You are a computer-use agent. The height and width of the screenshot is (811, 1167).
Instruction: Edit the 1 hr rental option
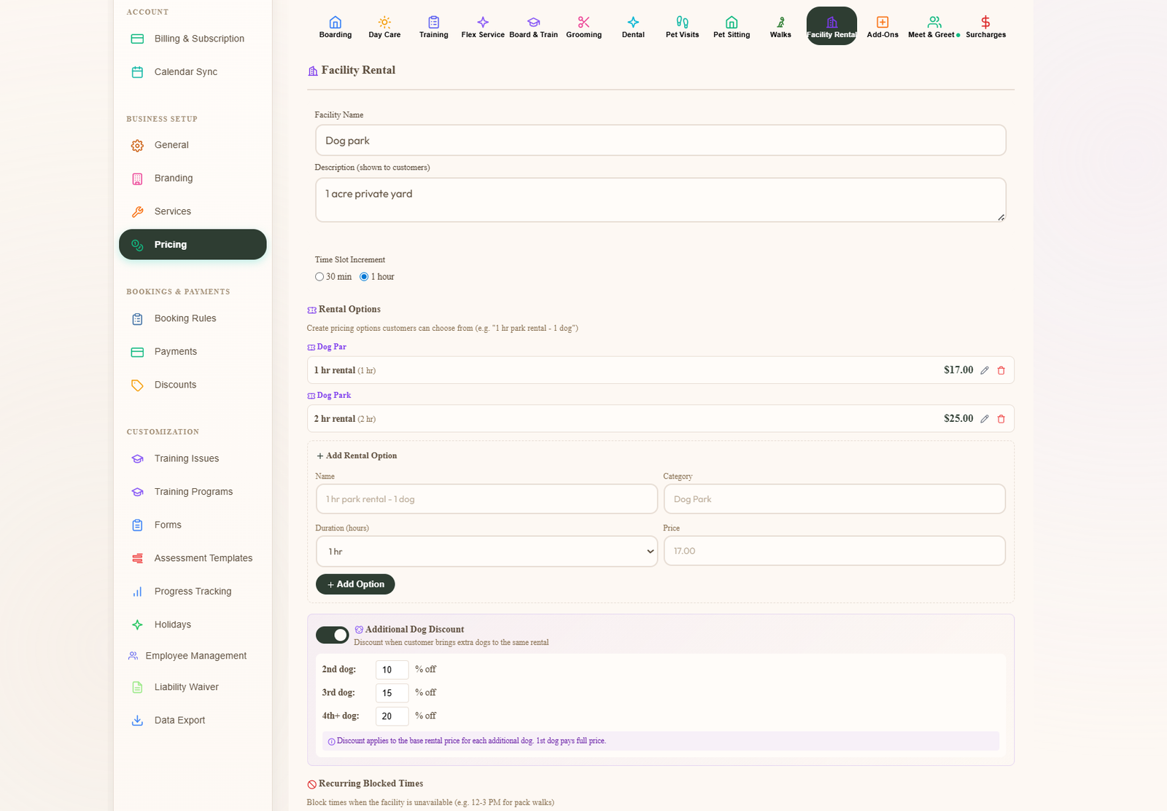coord(984,370)
